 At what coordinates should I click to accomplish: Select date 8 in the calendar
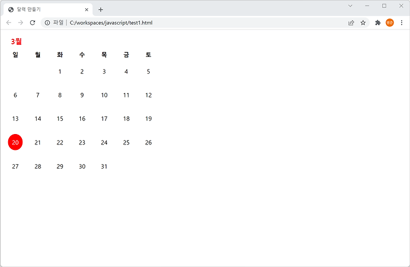tap(60, 95)
